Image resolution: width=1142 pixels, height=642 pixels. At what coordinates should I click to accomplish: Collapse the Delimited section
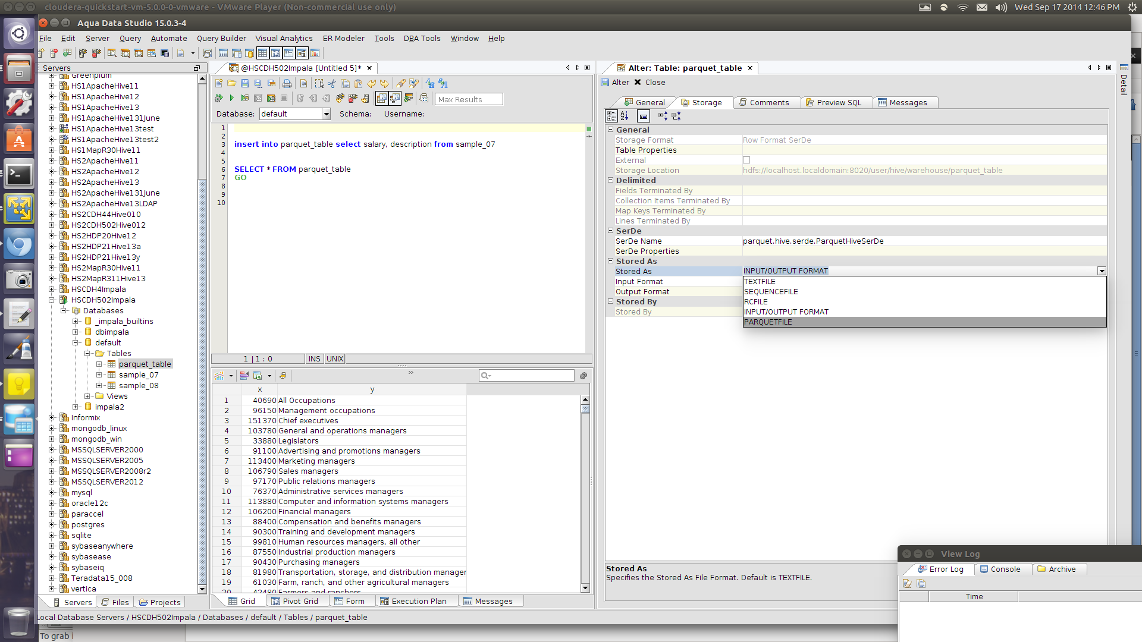pyautogui.click(x=610, y=180)
